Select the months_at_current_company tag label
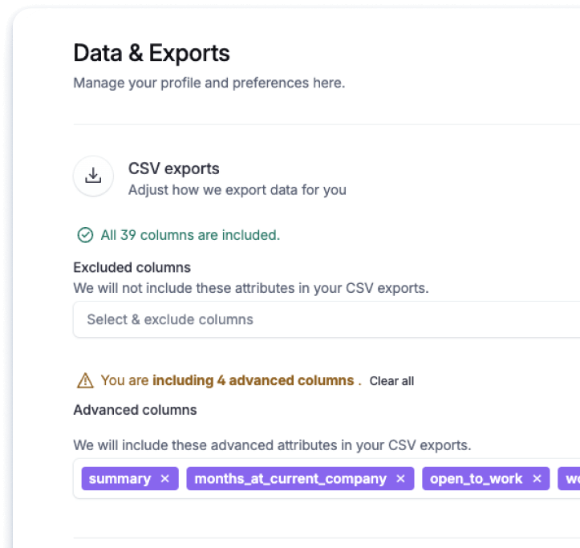This screenshot has height=548, width=580. coord(290,479)
